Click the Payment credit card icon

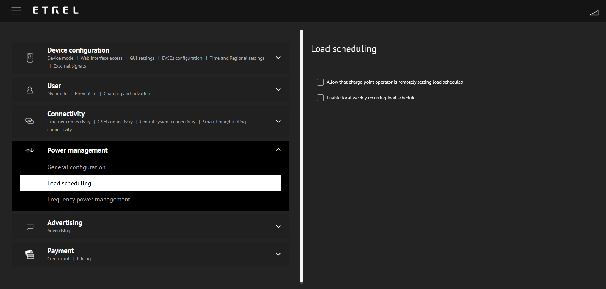pos(30,254)
